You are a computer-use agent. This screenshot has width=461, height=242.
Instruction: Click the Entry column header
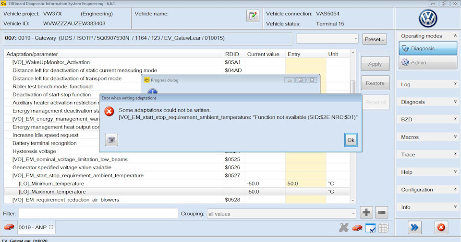306,54
